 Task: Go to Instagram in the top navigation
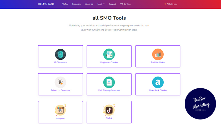76,4
